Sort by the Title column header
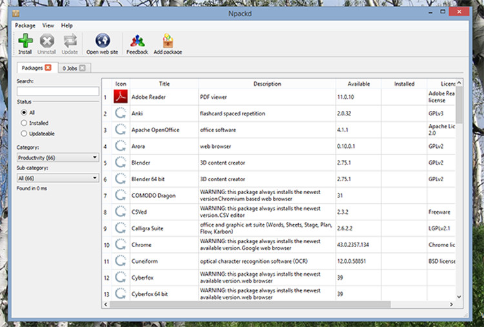The height and width of the screenshot is (327, 484). (164, 84)
